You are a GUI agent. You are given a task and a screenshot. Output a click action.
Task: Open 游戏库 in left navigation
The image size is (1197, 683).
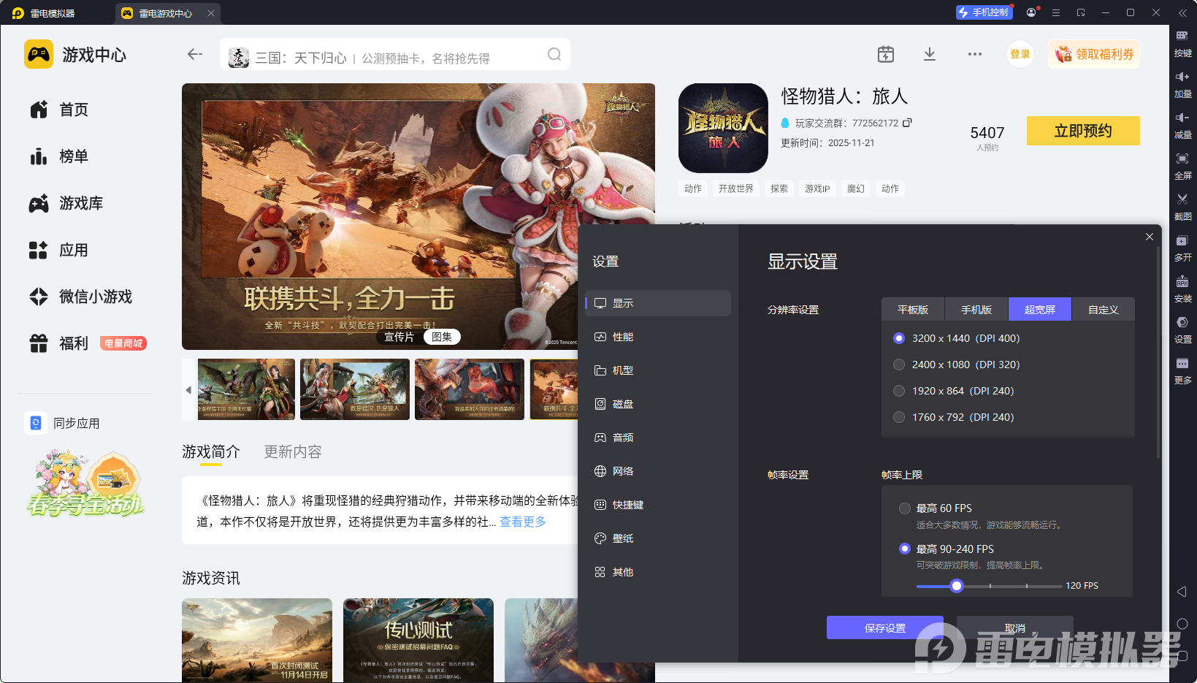[66, 203]
